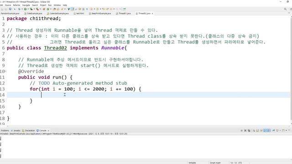Open the Display Selected Console dropdown arrow
This screenshot has width=292, height=164.
pos(280,131)
